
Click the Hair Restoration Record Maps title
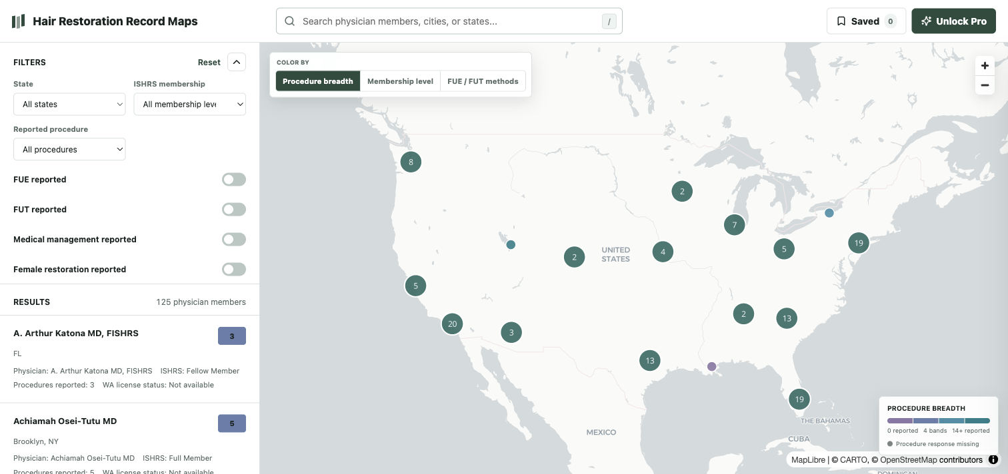click(x=115, y=21)
